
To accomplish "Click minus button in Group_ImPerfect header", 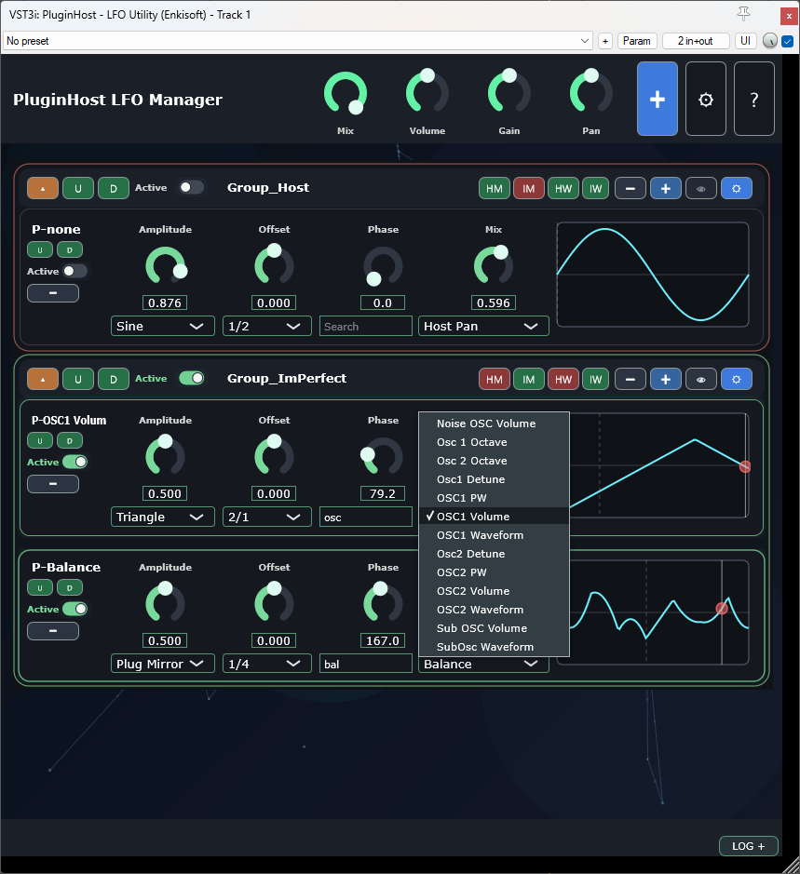I will click(x=631, y=379).
